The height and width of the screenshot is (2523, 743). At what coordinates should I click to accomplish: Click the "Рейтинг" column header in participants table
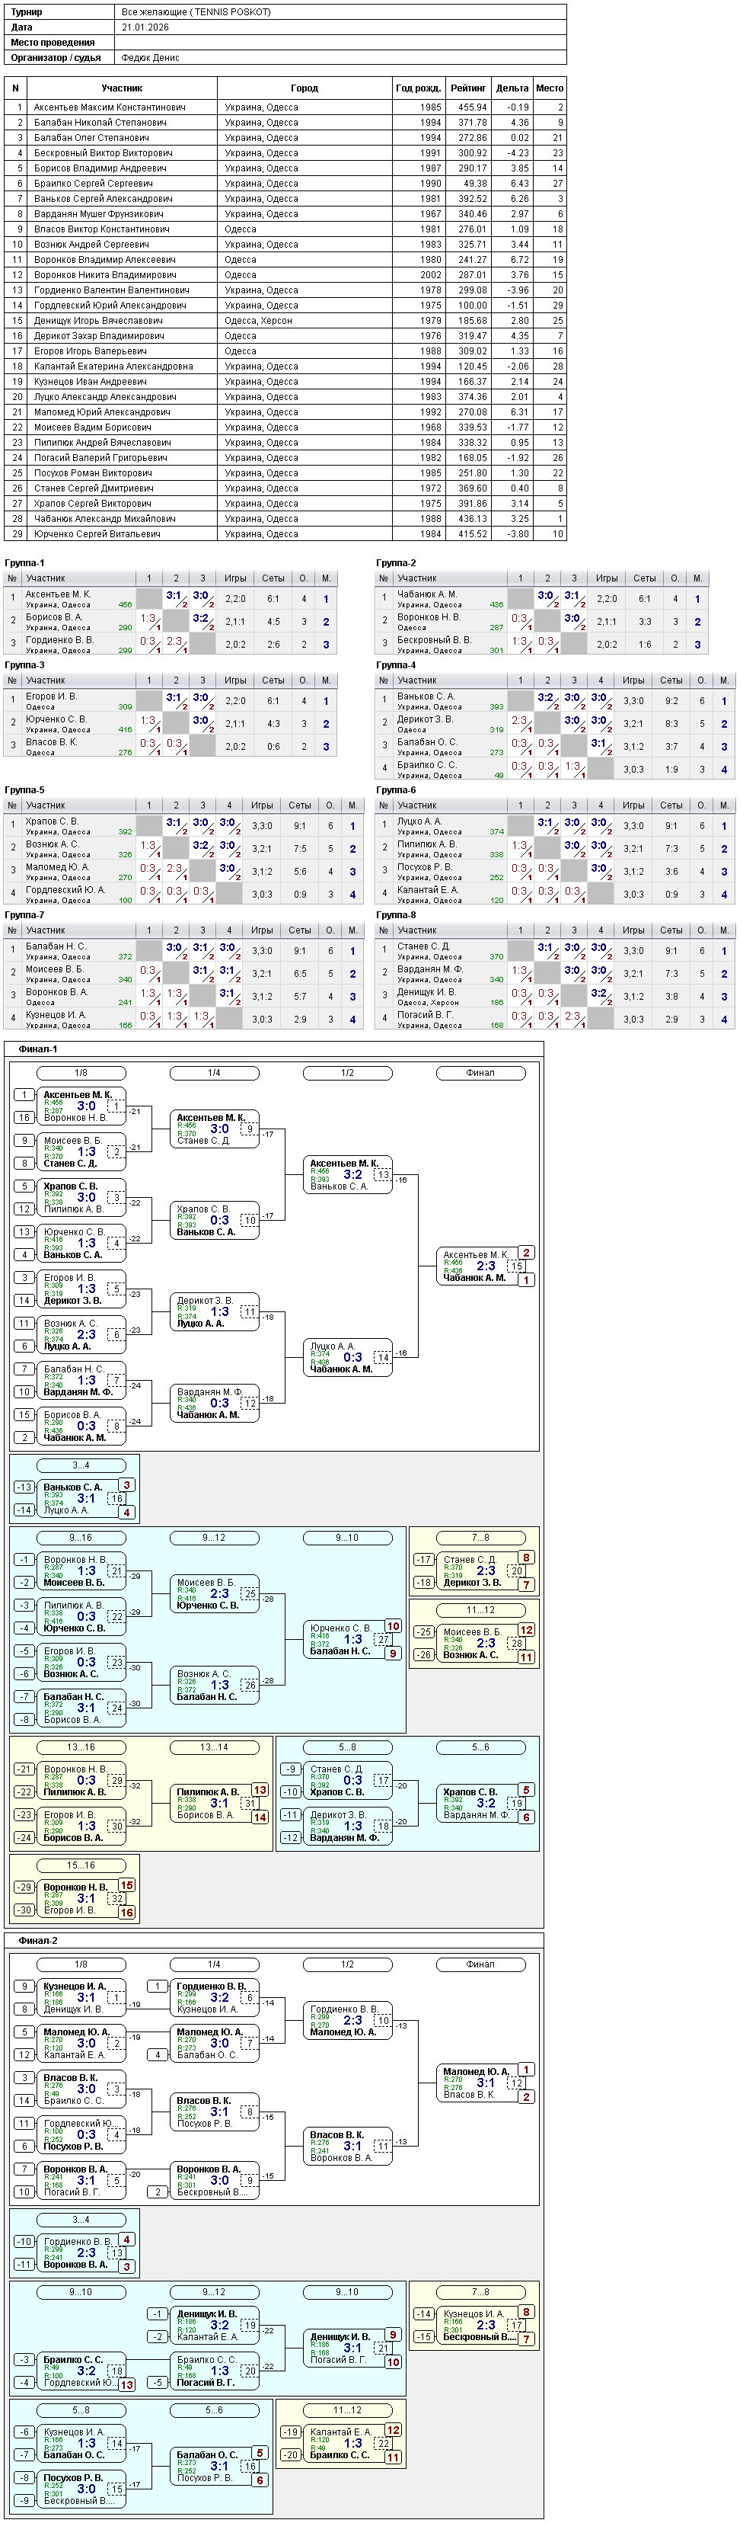[467, 88]
